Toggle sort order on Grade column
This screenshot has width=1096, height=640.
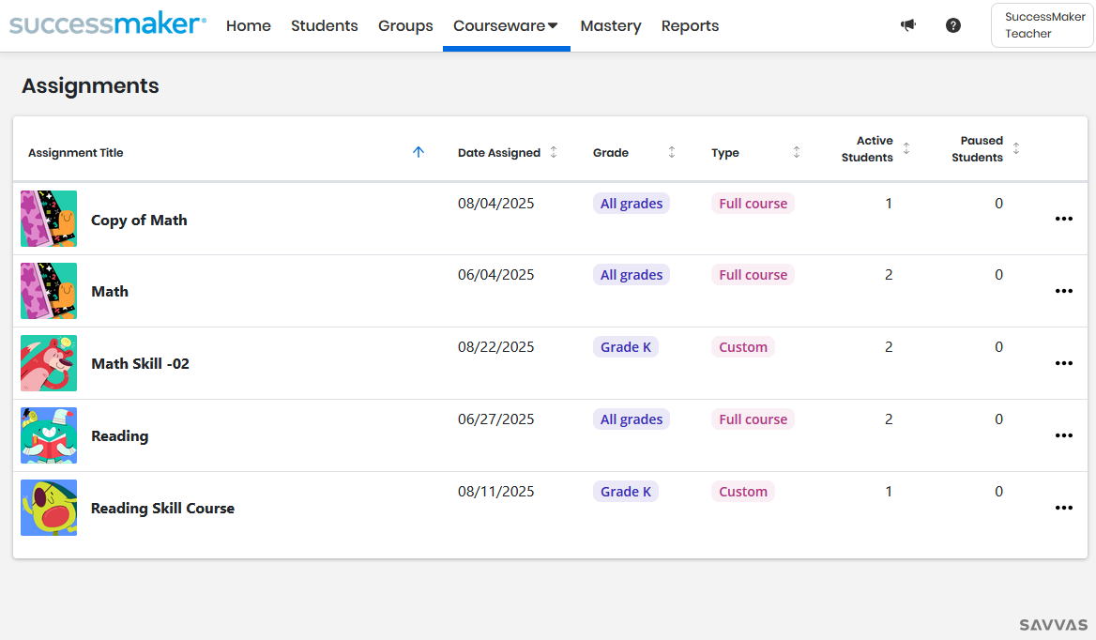[x=672, y=152]
